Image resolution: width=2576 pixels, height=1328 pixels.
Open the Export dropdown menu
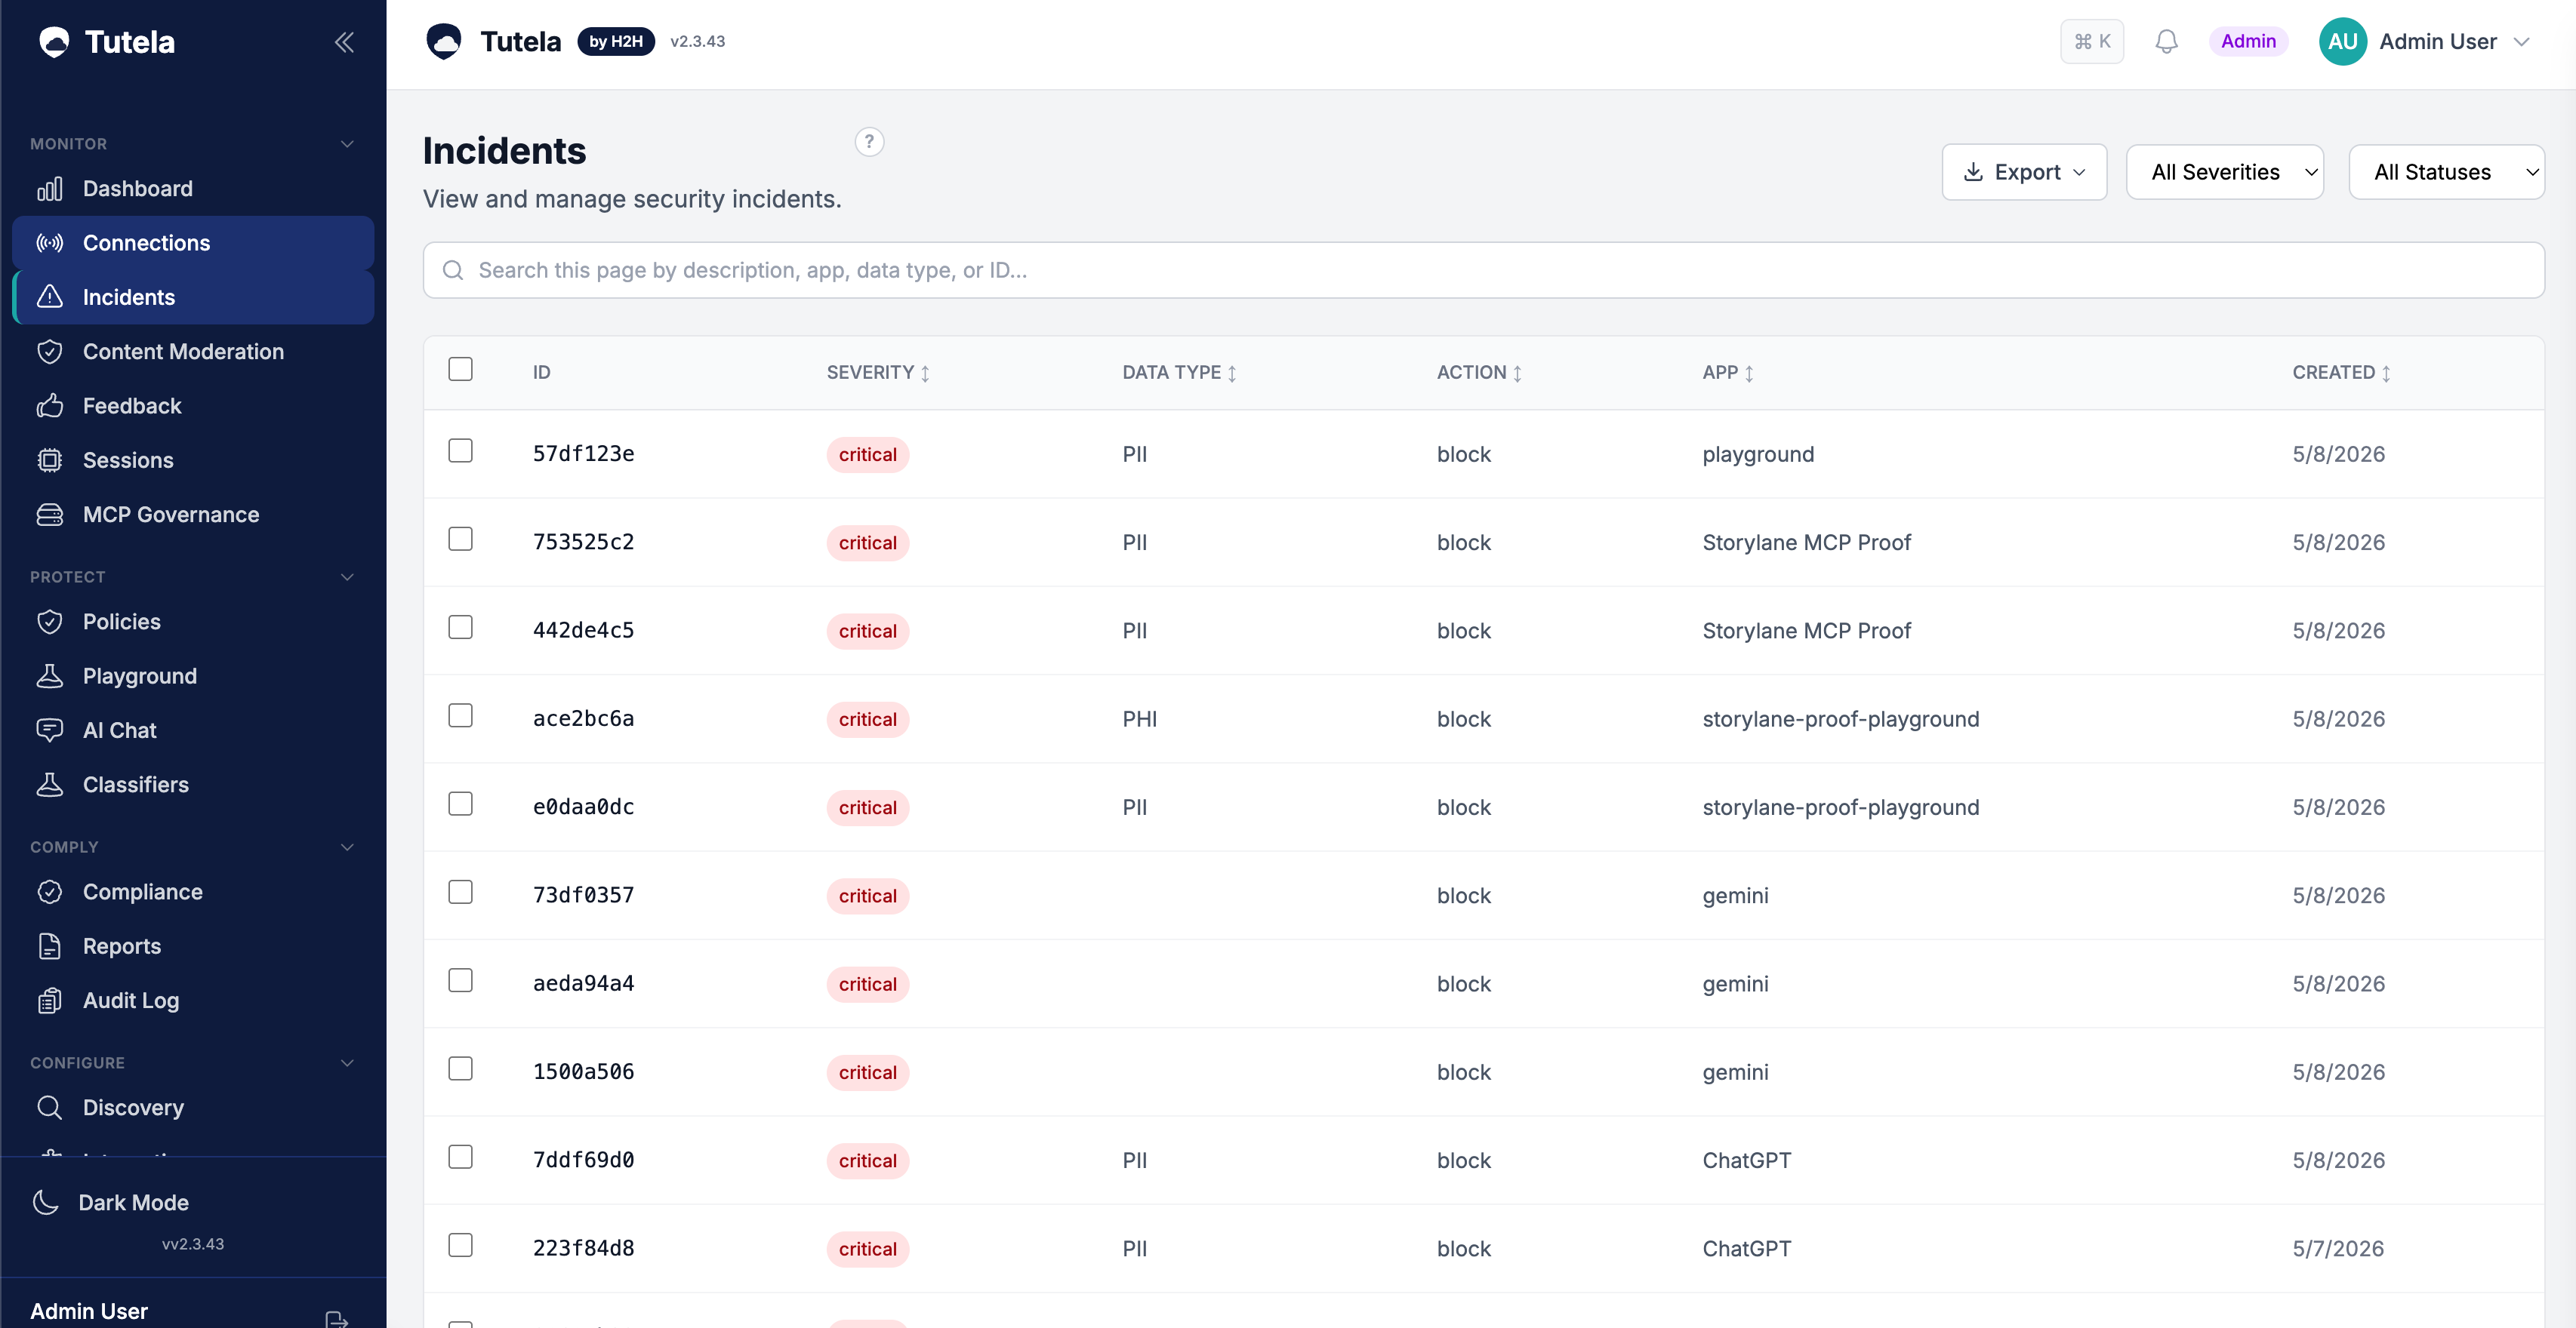coord(2024,172)
